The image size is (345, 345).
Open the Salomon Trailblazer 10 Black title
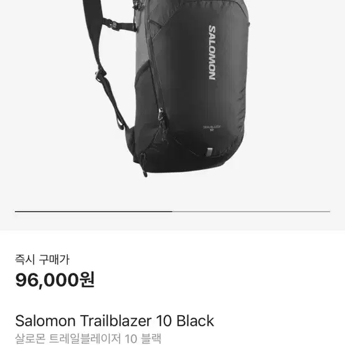(x=115, y=321)
